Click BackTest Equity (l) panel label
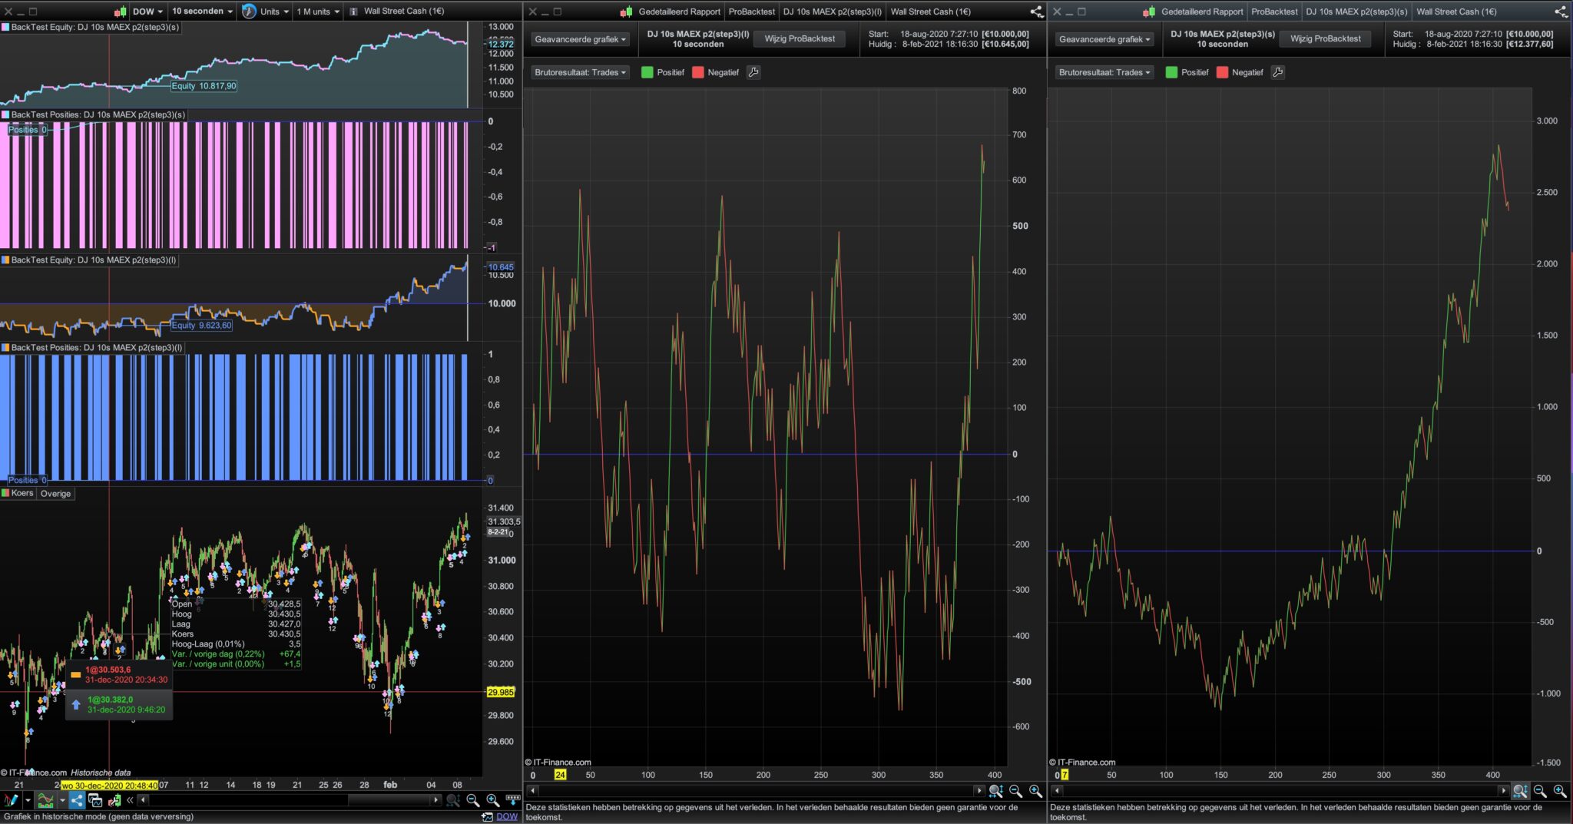Image resolution: width=1573 pixels, height=824 pixels. coord(89,260)
